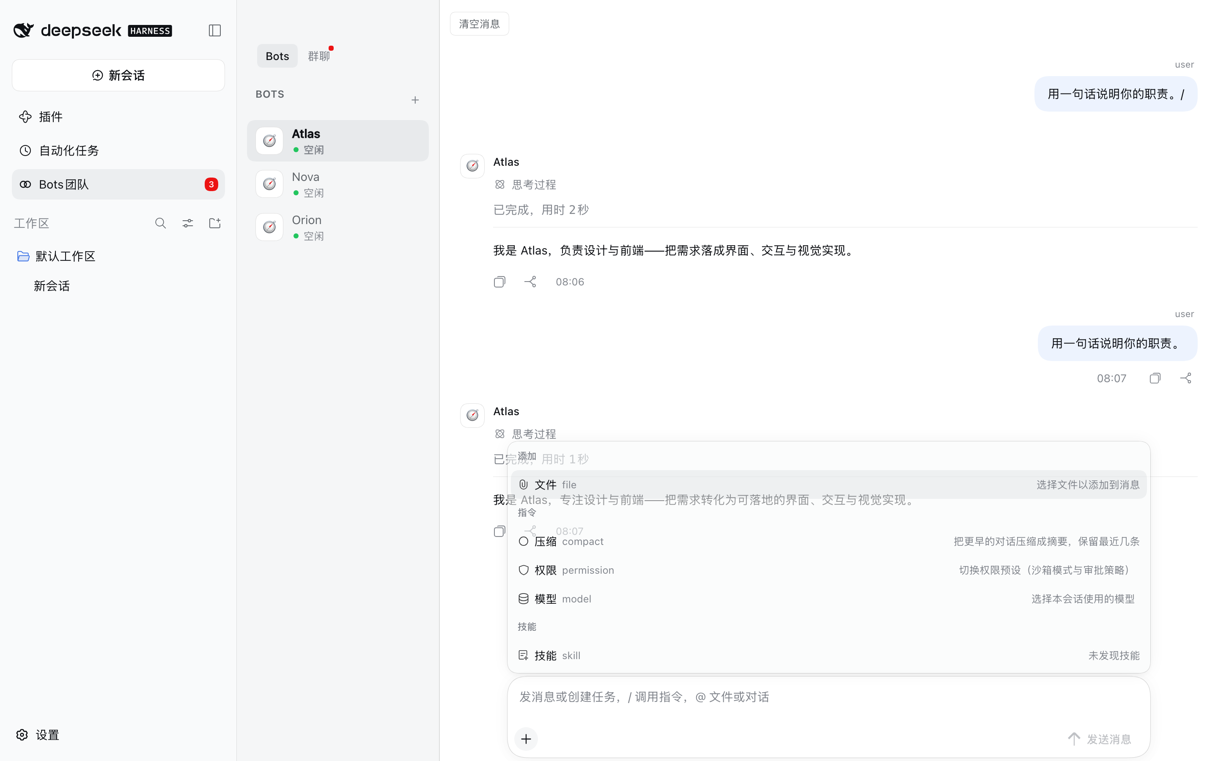Copy the Atlas reply from 08:06
The height and width of the screenshot is (761, 1218).
pos(499,282)
